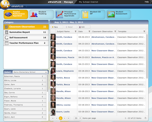Filter the Template column
The image size is (152, 122).
point(144,32)
